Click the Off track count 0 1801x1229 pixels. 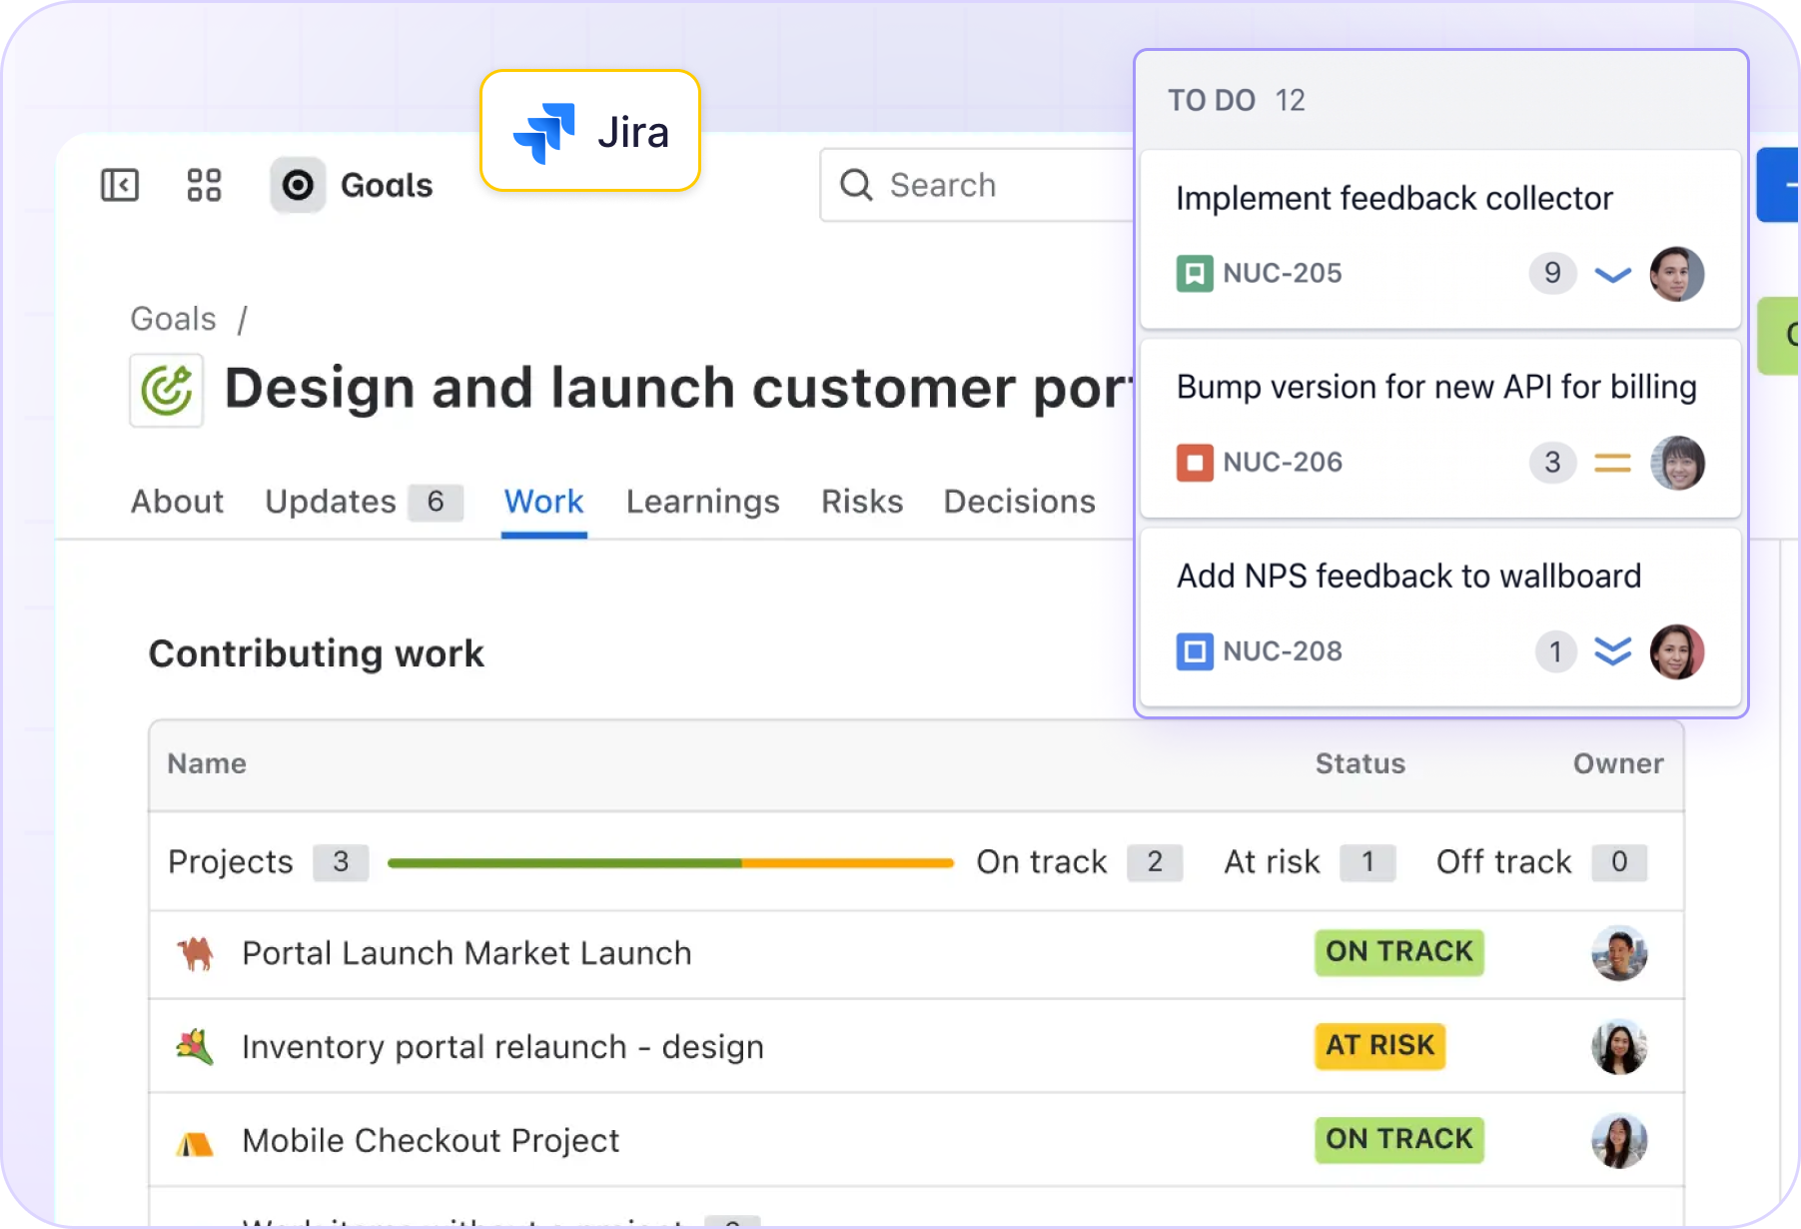tap(1619, 861)
